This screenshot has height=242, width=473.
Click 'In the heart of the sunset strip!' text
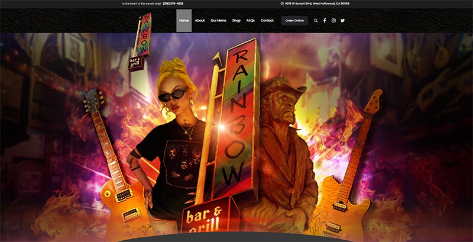coord(141,4)
